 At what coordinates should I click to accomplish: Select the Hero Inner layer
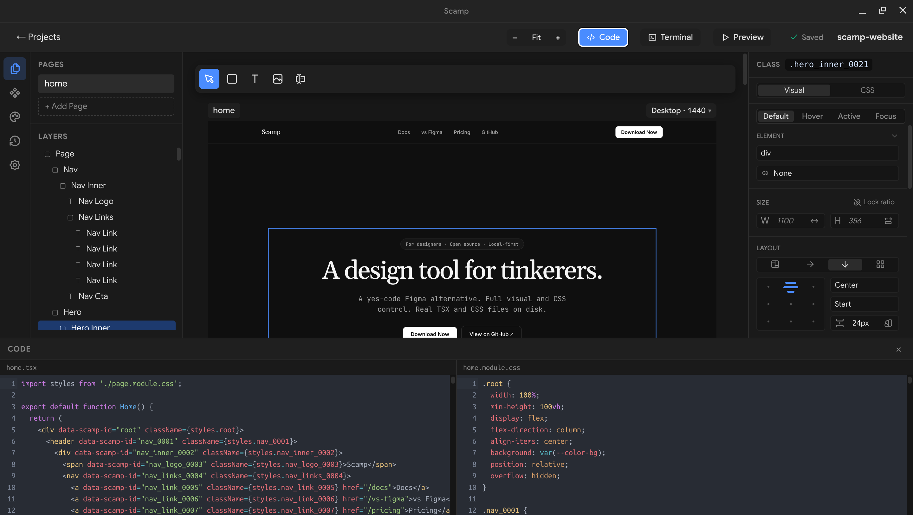pos(107,326)
